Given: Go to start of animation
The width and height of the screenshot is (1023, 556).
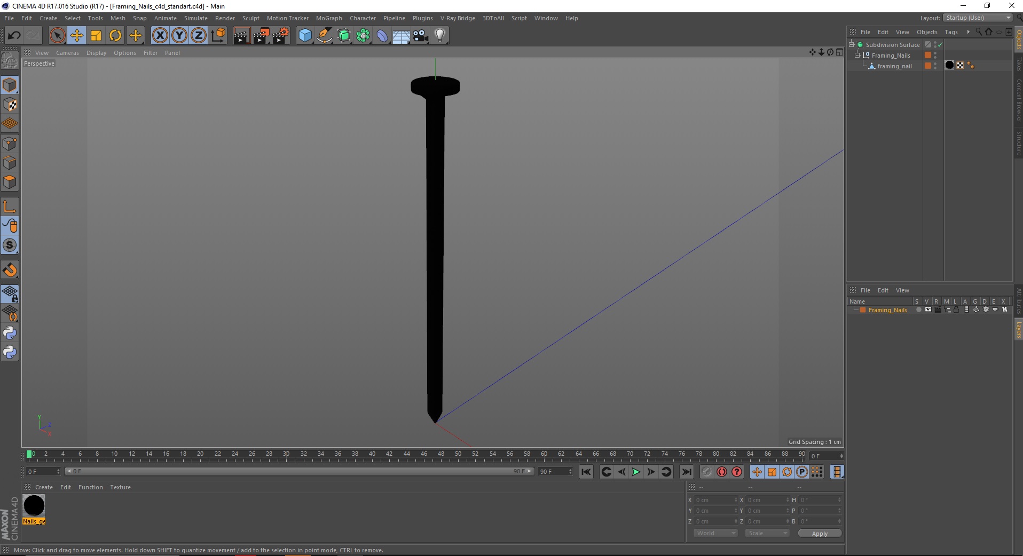Looking at the screenshot, I should click(586, 472).
